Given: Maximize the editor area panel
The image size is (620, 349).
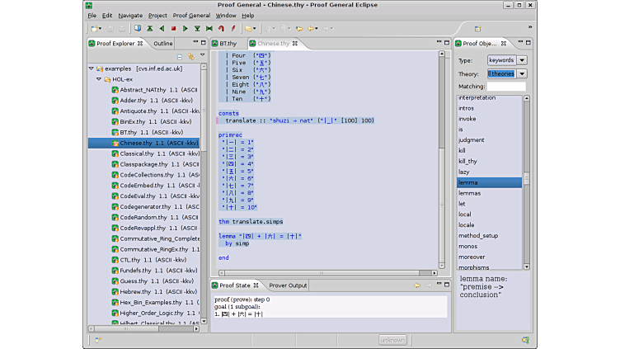Looking at the screenshot, I should (446, 43).
